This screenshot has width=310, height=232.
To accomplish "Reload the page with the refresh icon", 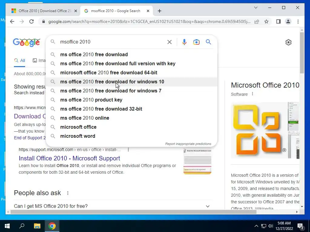I will [31, 21].
